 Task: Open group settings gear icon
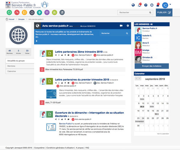pos(128,26)
